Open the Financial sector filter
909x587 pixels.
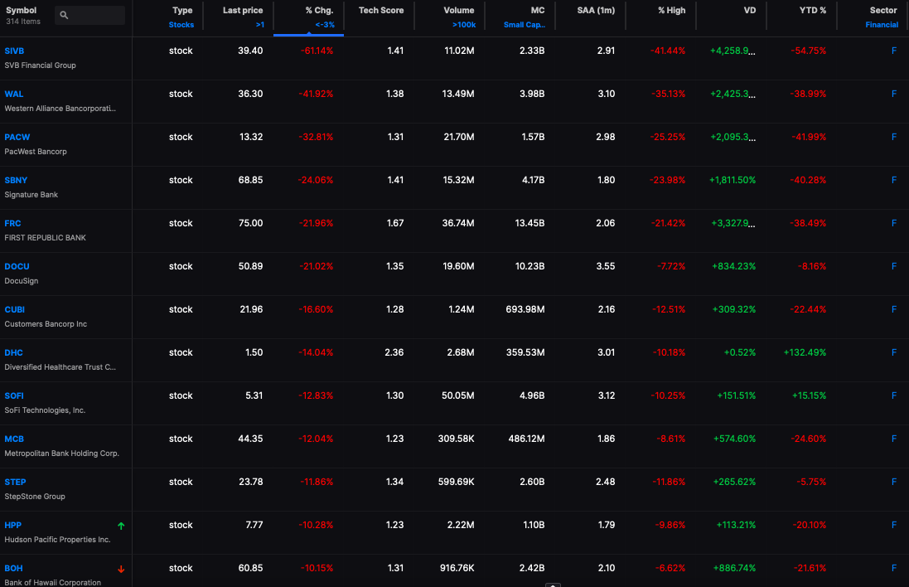click(882, 25)
